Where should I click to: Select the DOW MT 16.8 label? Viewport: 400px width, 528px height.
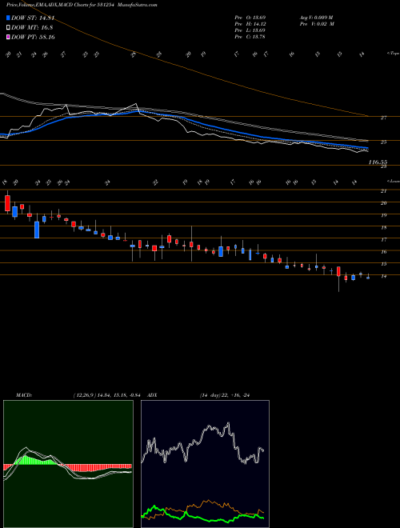[32, 28]
